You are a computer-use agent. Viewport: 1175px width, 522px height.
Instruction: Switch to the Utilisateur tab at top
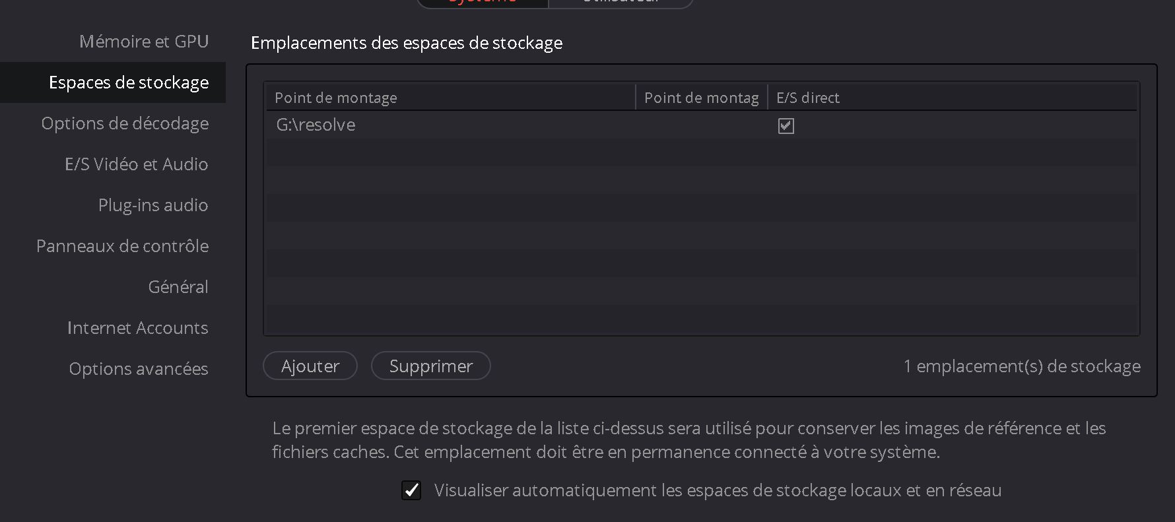pyautogui.click(x=621, y=2)
